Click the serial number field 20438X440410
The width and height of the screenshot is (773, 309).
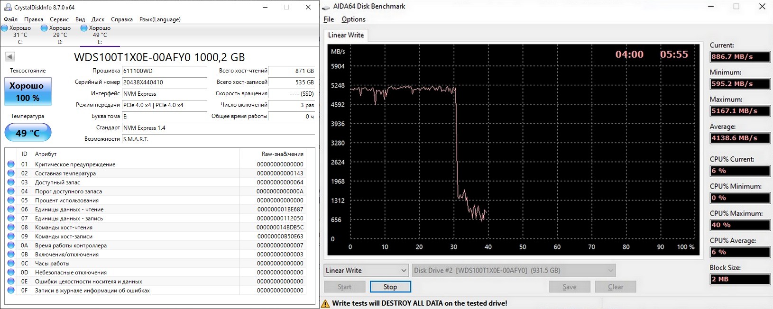point(164,82)
